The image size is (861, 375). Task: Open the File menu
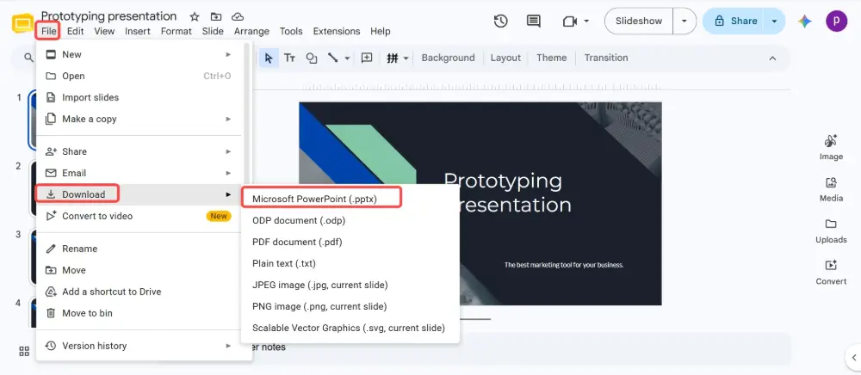tap(49, 31)
